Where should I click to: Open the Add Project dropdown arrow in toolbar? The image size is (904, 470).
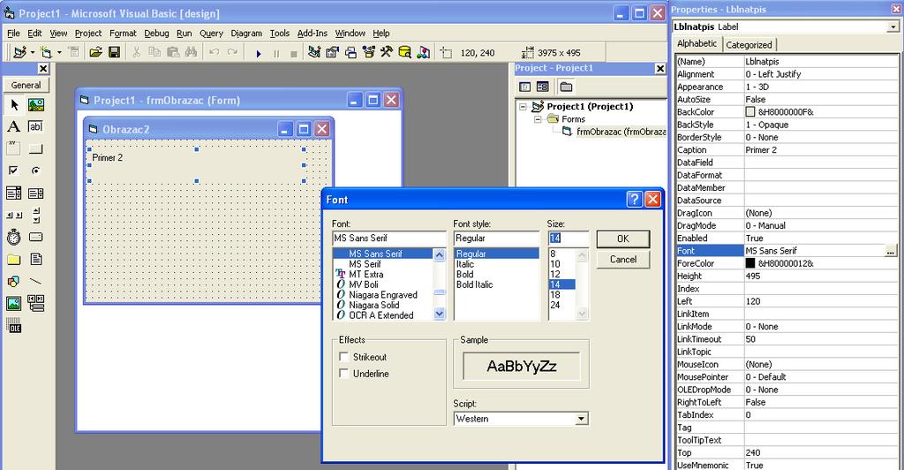(32, 52)
